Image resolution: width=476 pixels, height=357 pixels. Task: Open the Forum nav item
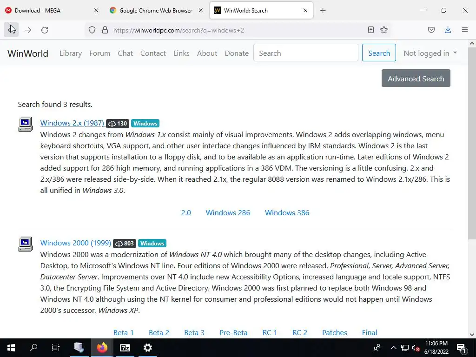99,53
